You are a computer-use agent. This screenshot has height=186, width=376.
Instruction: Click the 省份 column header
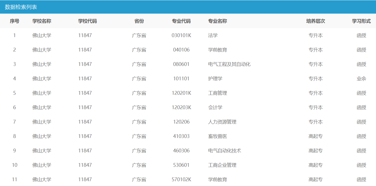point(139,21)
